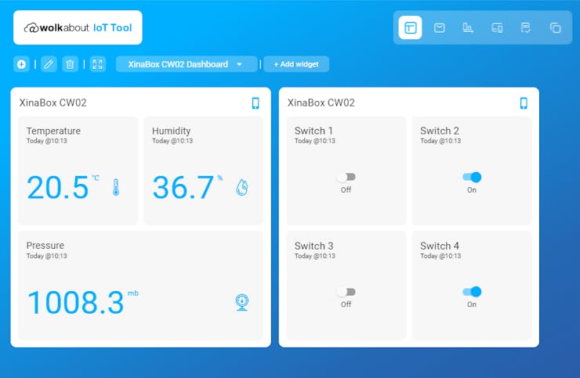Click the Temperature tile title
This screenshot has height=378, width=580.
(53, 131)
